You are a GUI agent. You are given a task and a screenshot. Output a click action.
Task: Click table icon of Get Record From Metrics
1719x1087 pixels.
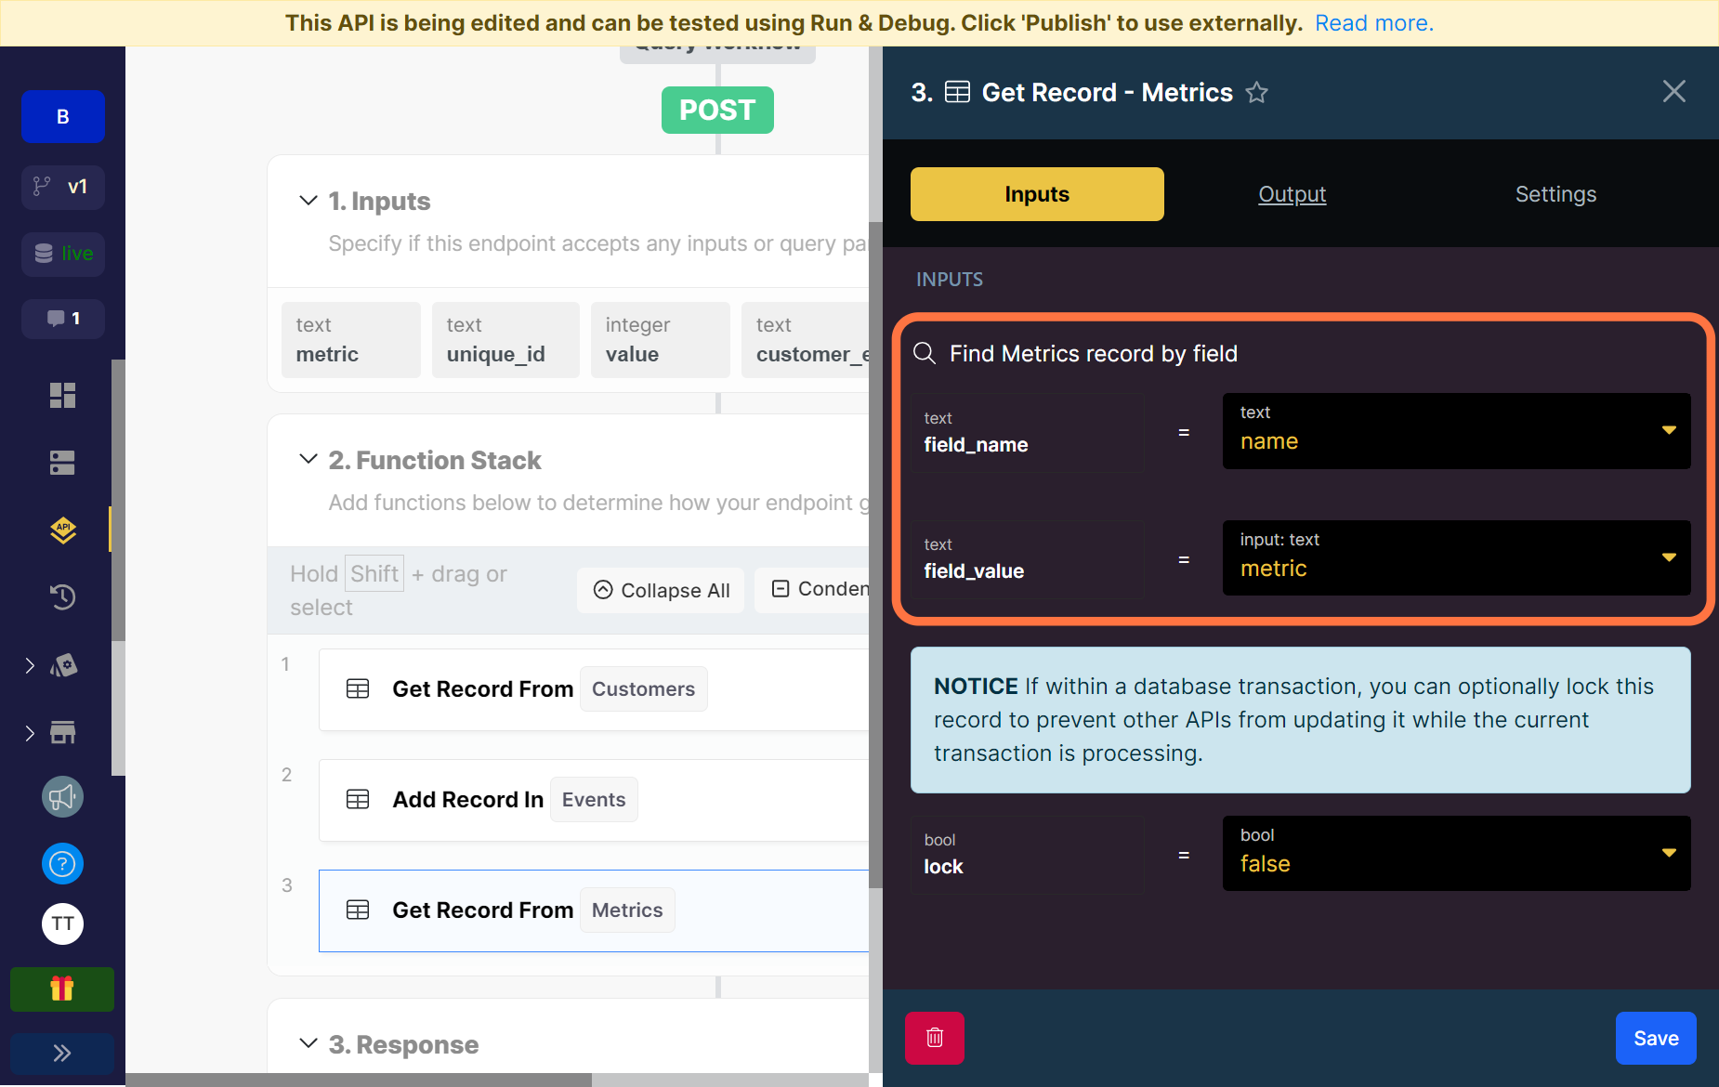coord(358,910)
